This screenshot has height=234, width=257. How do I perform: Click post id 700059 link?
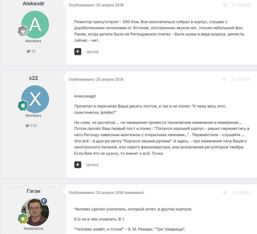[241, 79]
